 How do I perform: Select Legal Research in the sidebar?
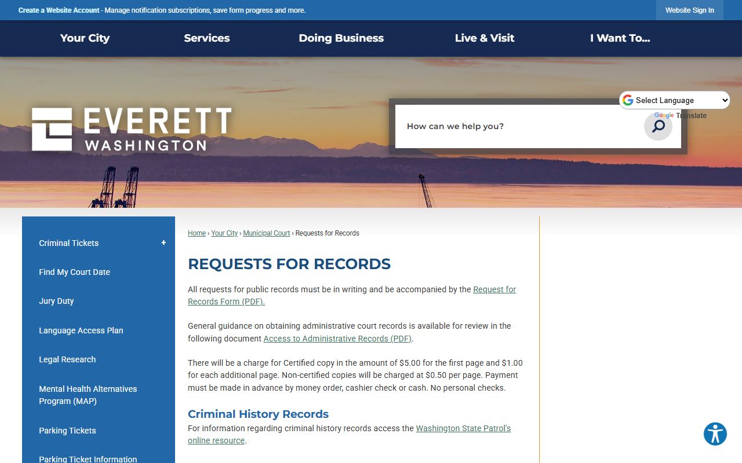67,359
